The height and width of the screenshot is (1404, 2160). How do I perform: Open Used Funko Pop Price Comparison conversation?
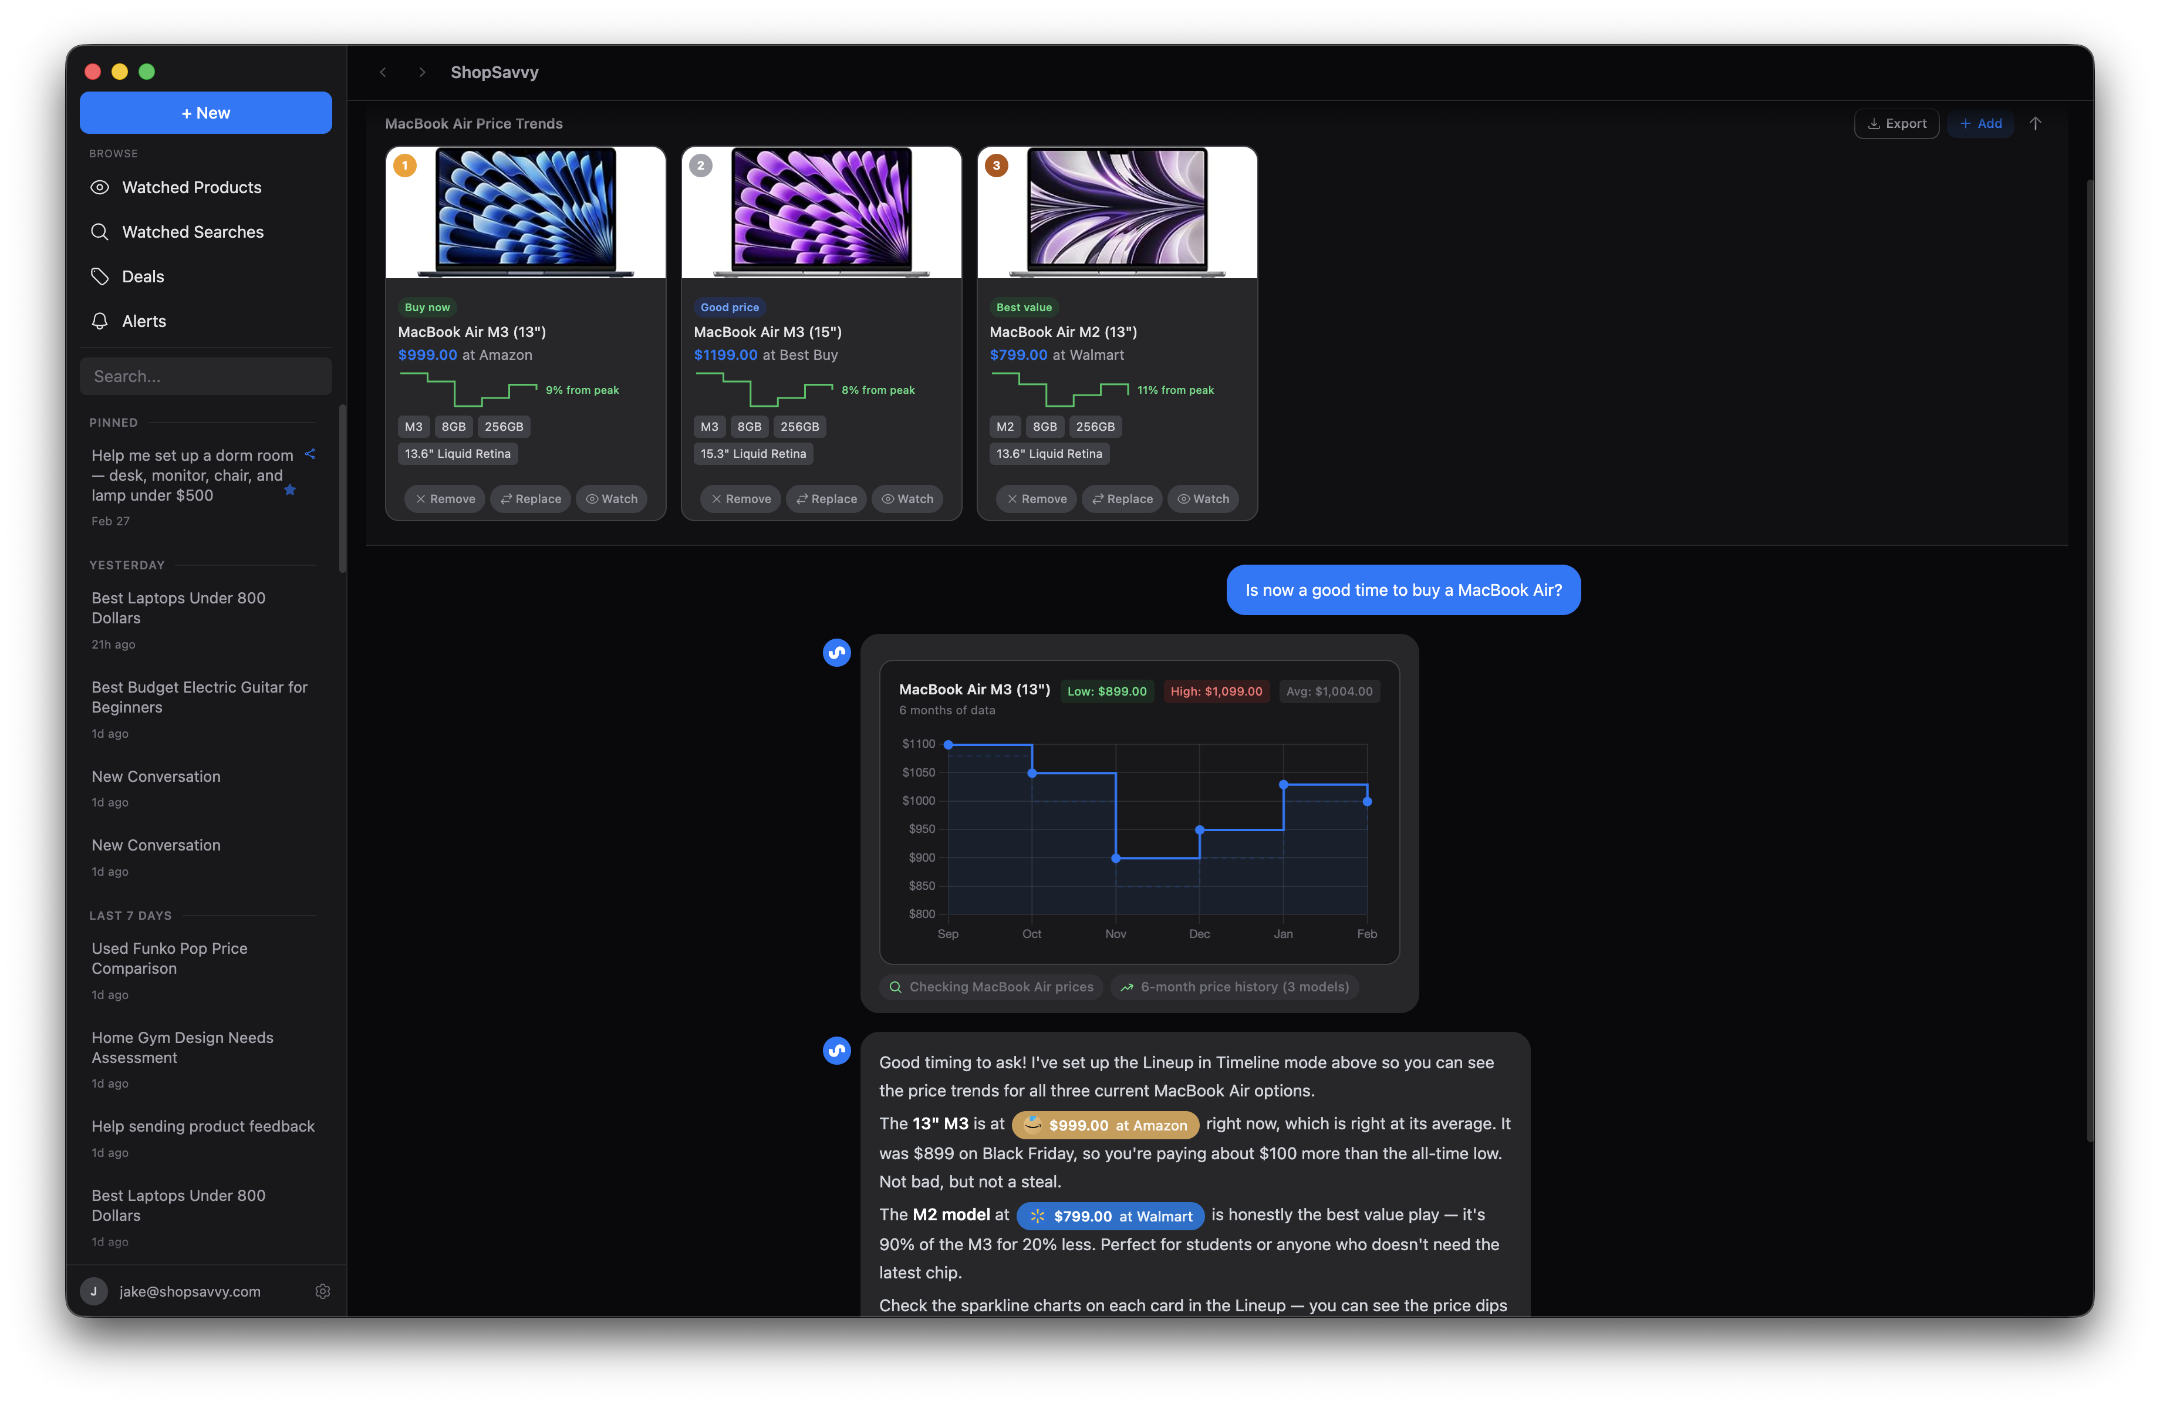pos(170,957)
